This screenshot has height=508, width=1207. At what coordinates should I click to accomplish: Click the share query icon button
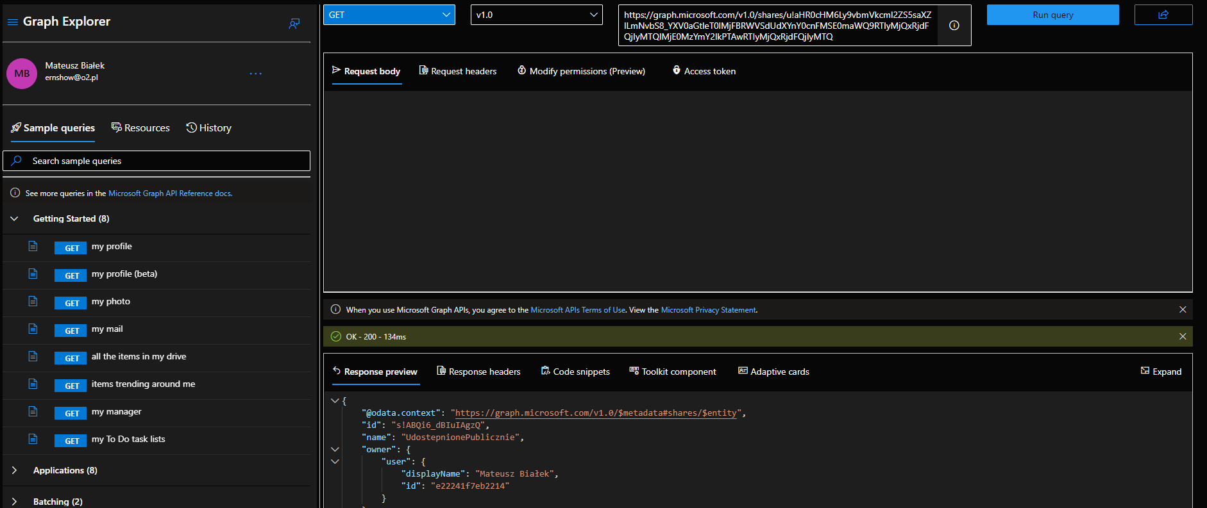point(1163,15)
